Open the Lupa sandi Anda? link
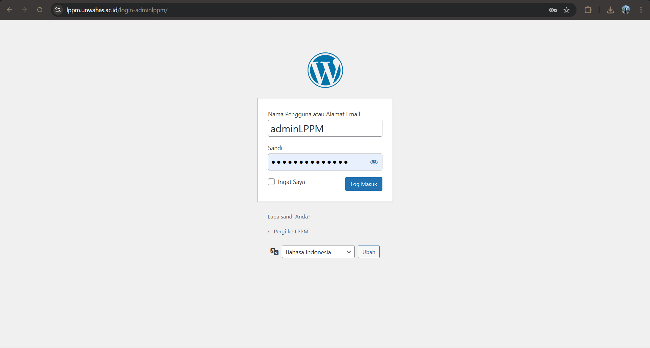650x348 pixels. (289, 216)
